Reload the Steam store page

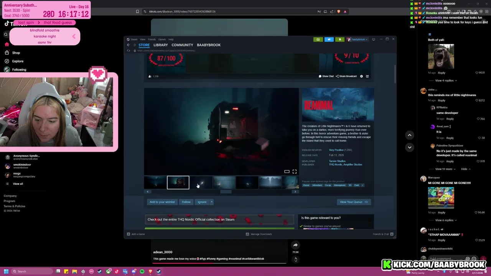click(x=129, y=51)
